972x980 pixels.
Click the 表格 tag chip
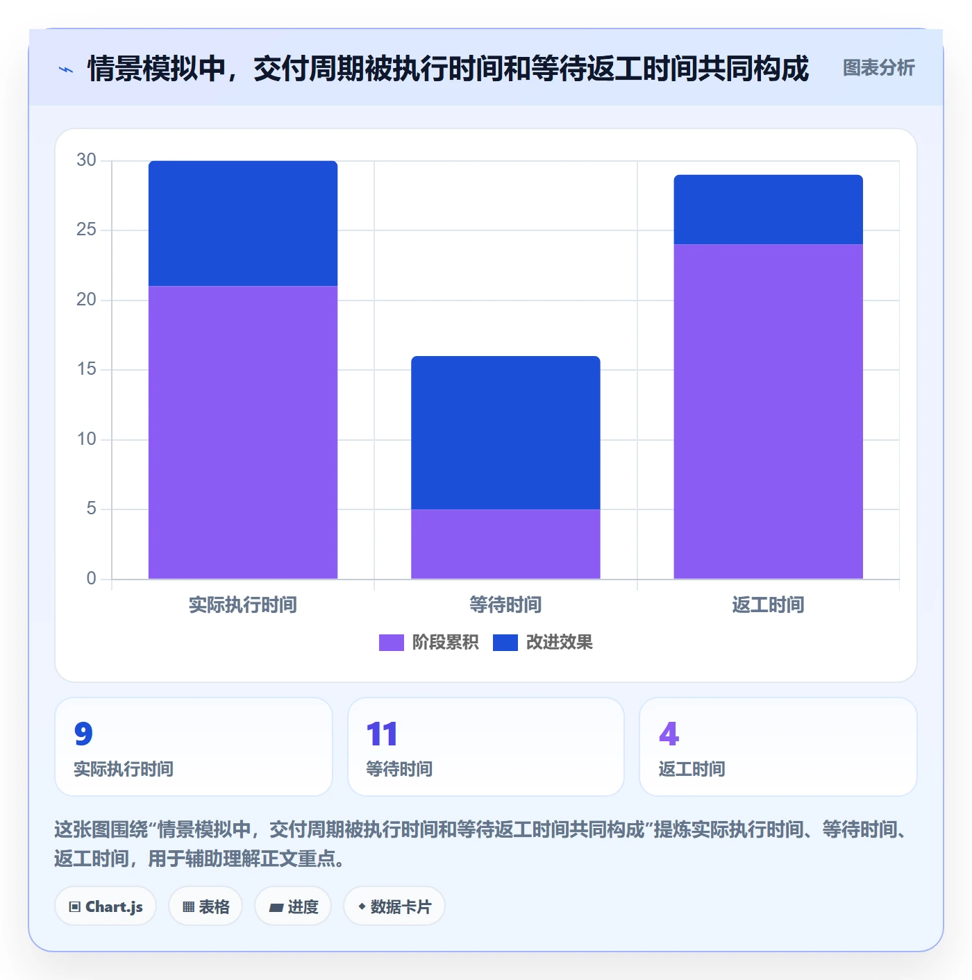click(x=206, y=906)
